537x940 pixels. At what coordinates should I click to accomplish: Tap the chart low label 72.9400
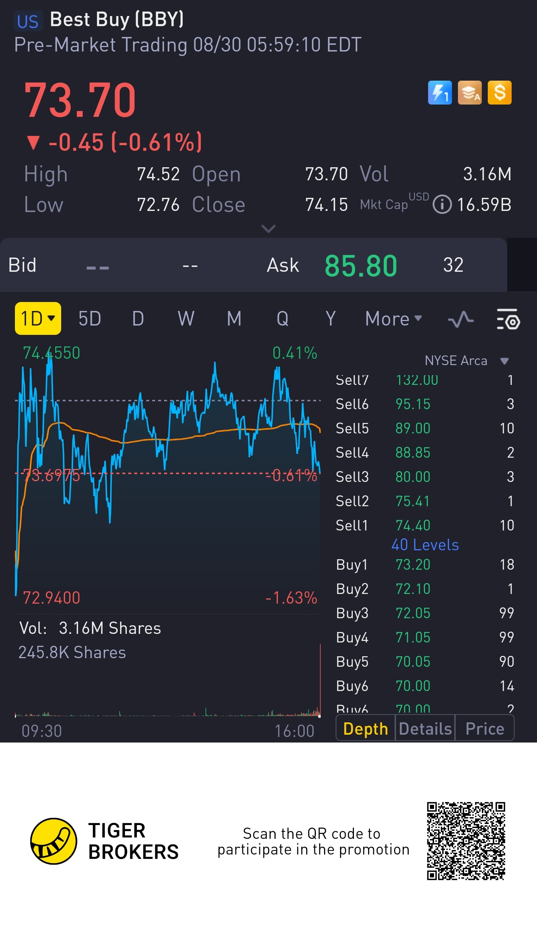[x=51, y=598]
